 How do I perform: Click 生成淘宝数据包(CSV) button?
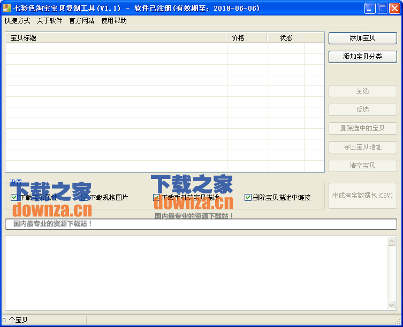tap(363, 196)
